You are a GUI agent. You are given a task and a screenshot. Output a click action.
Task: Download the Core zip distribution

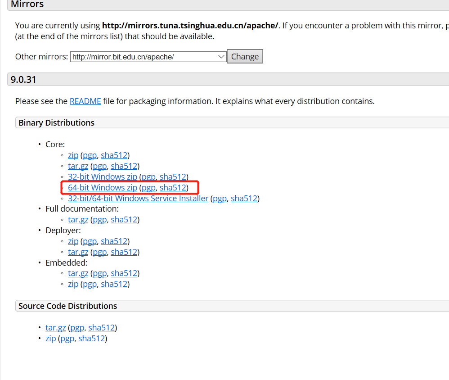click(73, 155)
